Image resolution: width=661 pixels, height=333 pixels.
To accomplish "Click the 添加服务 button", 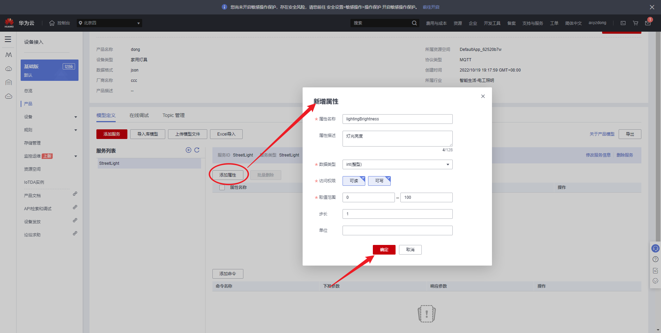I will [x=112, y=134].
